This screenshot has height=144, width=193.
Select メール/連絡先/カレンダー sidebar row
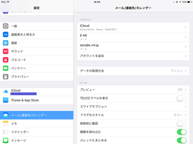point(37,115)
